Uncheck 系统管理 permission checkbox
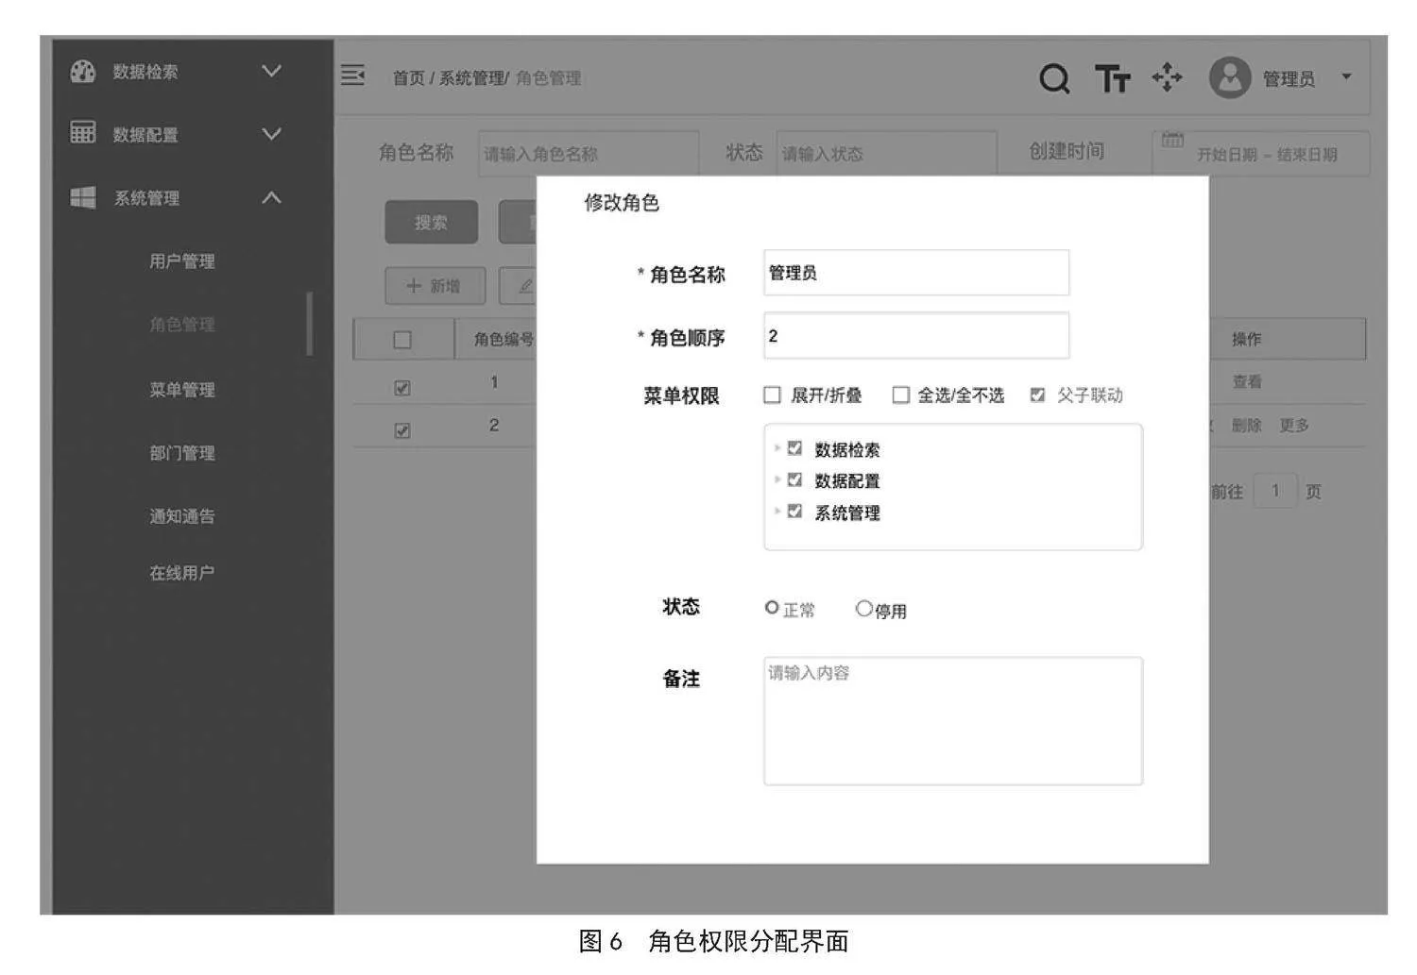Viewport: 1417px width, 975px height. [794, 511]
